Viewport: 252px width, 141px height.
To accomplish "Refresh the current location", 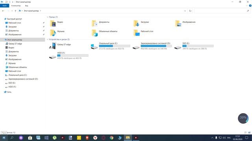I will click(x=190, y=11).
